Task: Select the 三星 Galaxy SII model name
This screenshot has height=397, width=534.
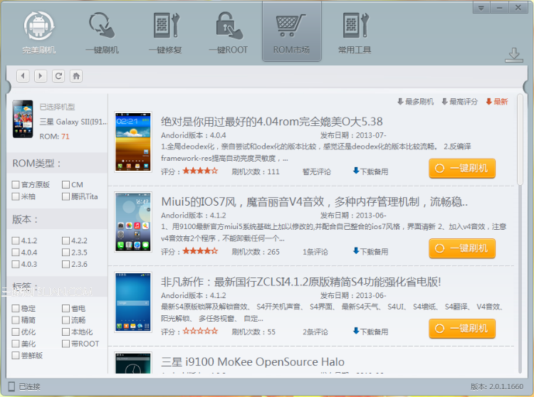Action: point(73,122)
